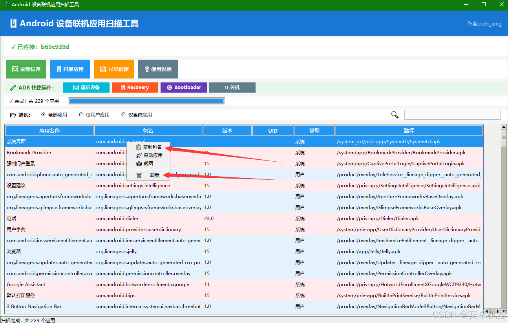This screenshot has width=508, height=323.
Task: Sort by the UID column header
Action: click(273, 131)
